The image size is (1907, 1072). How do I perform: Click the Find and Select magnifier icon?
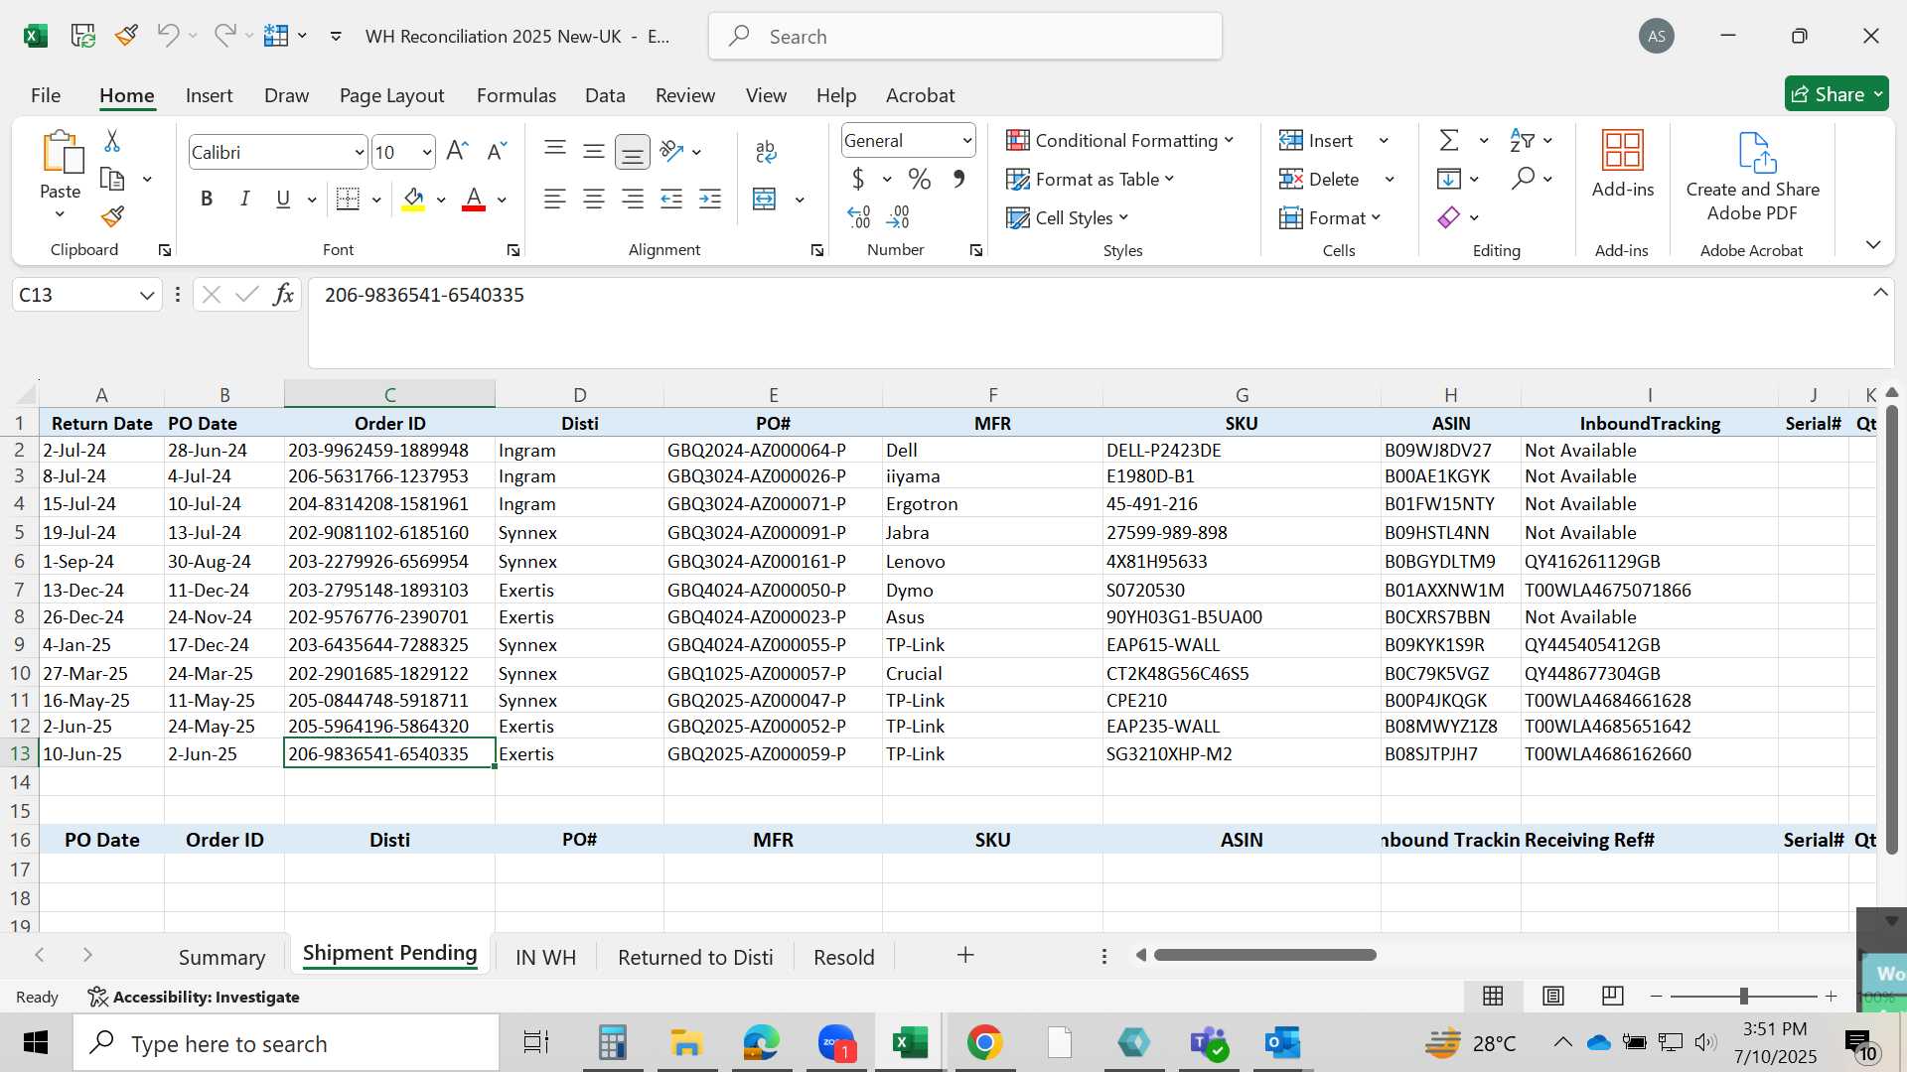[1523, 179]
